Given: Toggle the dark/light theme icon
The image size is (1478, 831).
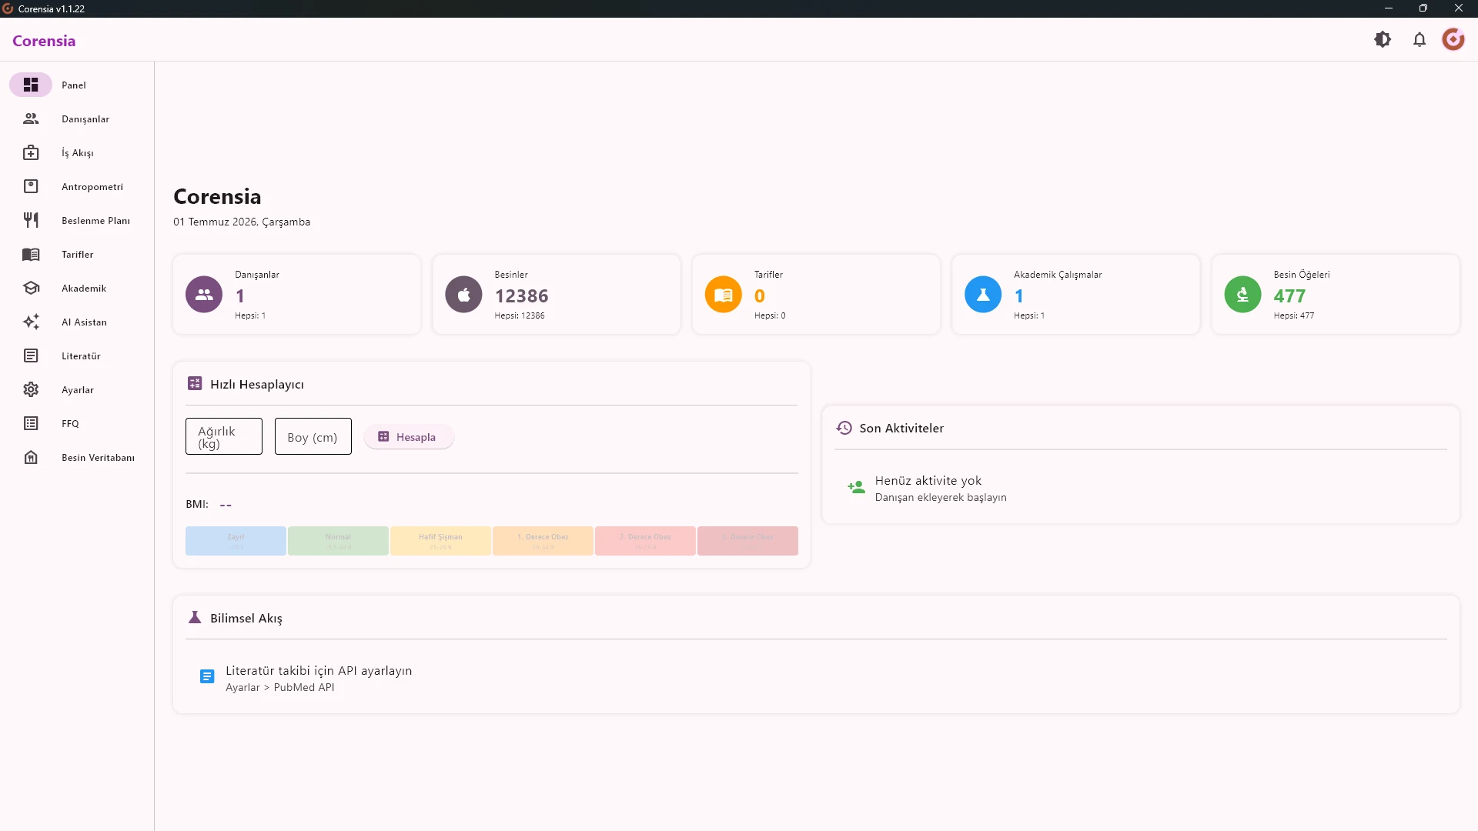Looking at the screenshot, I should point(1383,39).
